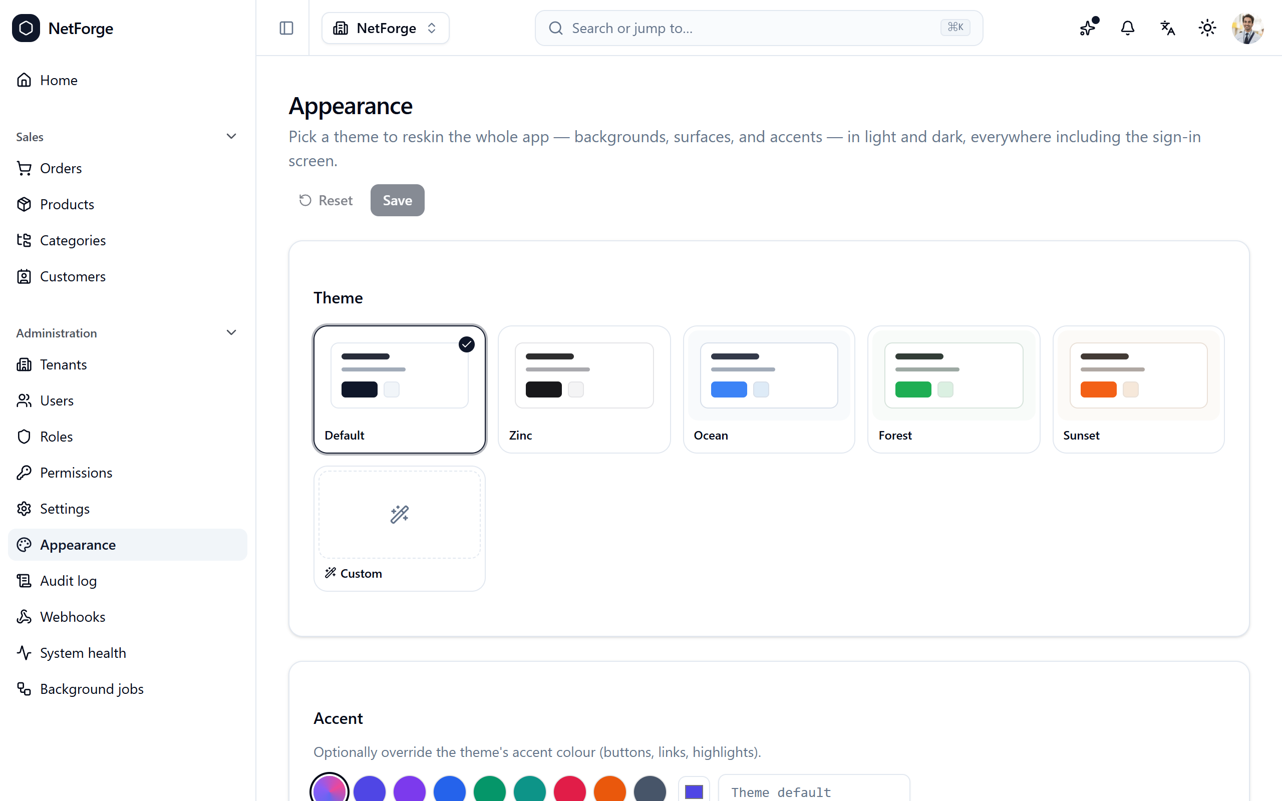The height and width of the screenshot is (801, 1282).
Task: Open the AI sparkles assistant icon
Action: point(1088,28)
